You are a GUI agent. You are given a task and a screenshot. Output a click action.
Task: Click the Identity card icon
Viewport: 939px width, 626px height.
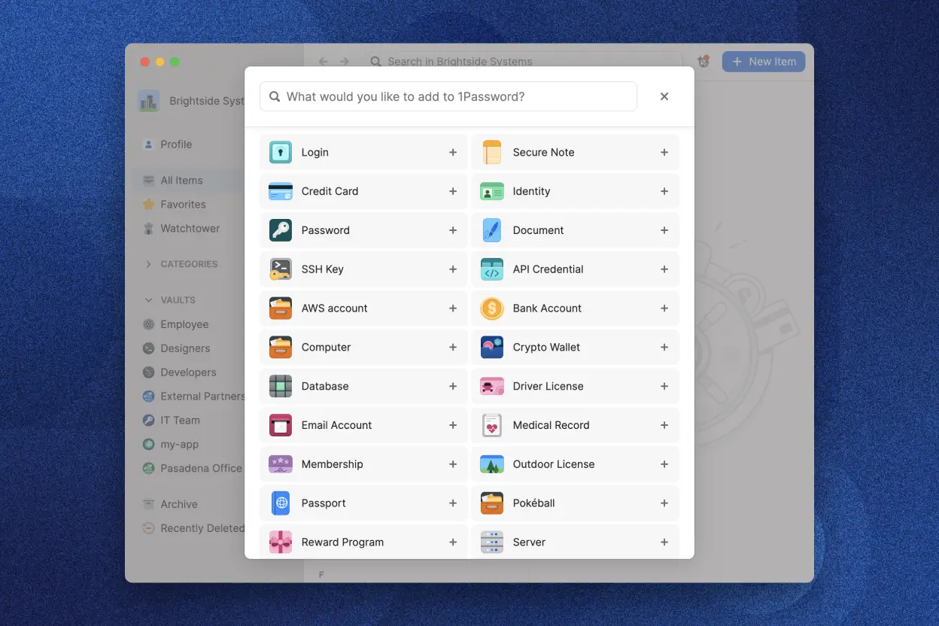click(492, 191)
